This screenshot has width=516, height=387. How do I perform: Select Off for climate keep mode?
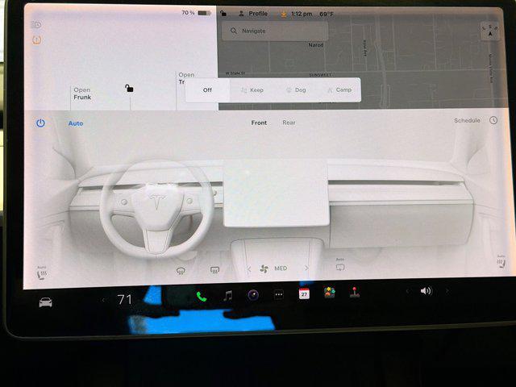pyautogui.click(x=207, y=89)
